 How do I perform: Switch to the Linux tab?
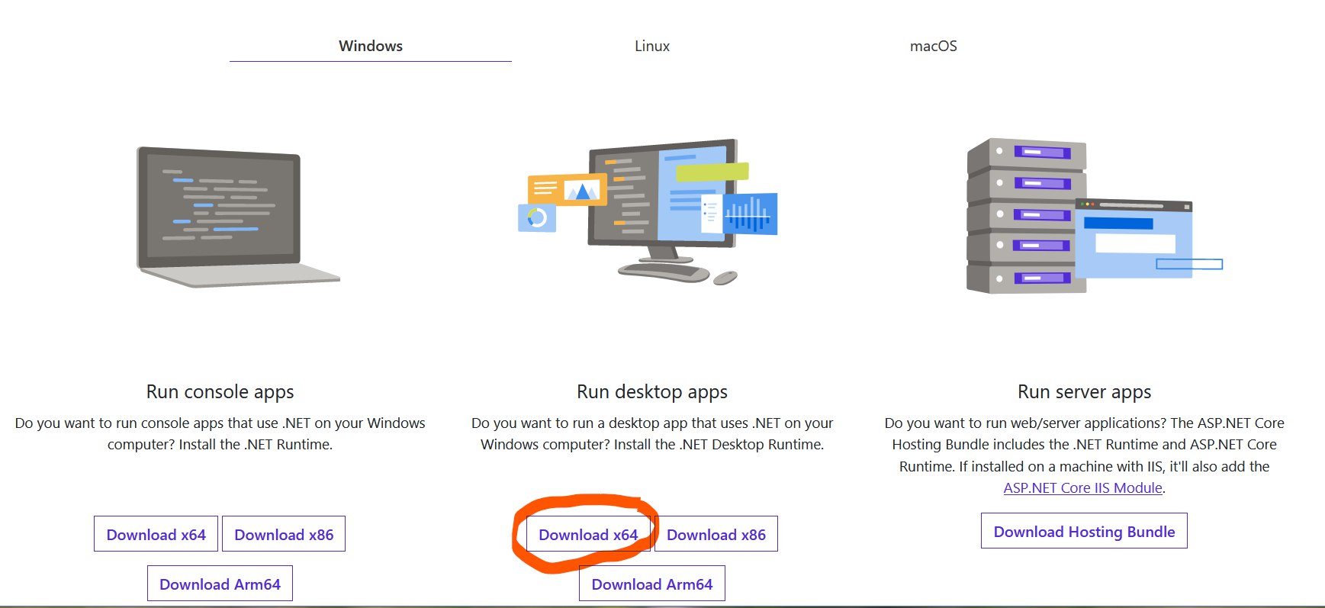652,46
